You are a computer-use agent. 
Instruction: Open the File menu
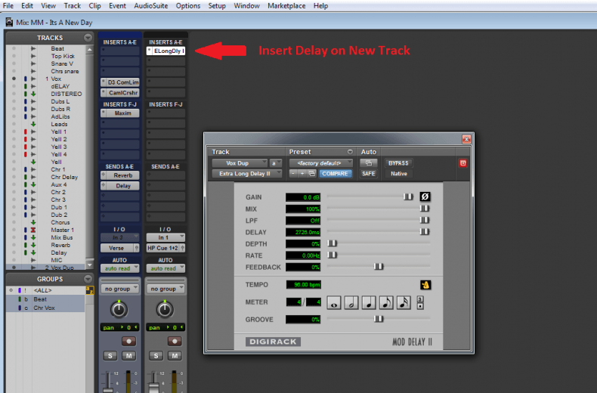click(8, 6)
